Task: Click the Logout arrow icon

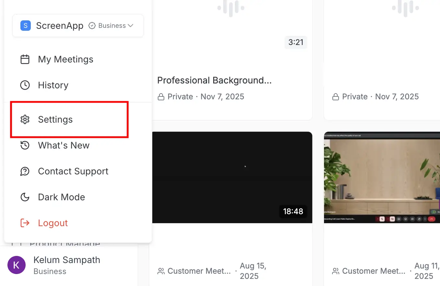Action: point(25,223)
